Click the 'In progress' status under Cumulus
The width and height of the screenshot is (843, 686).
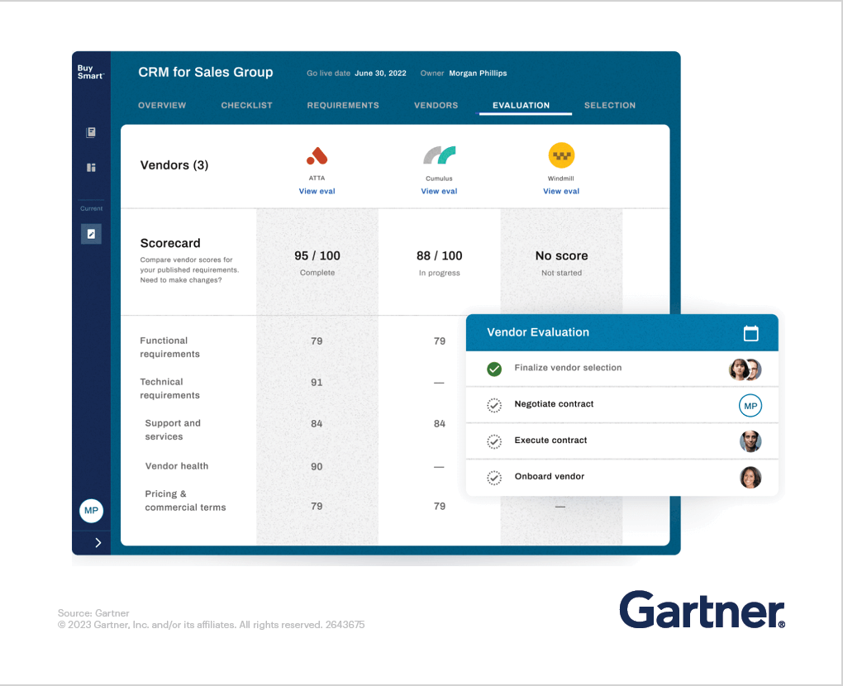click(x=439, y=273)
